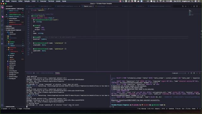
Task: Expand the database folder in explorer
Action: point(12,42)
